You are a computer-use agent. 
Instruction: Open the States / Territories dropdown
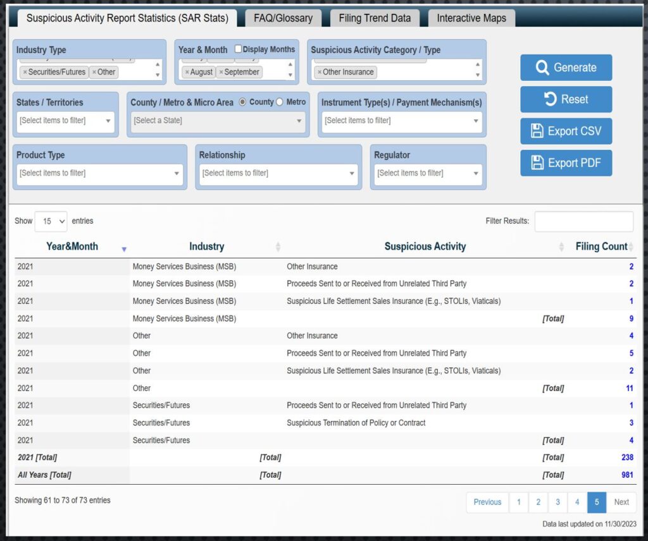pyautogui.click(x=65, y=121)
